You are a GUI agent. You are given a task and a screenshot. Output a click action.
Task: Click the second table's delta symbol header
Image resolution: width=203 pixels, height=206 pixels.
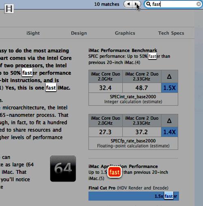click(169, 121)
